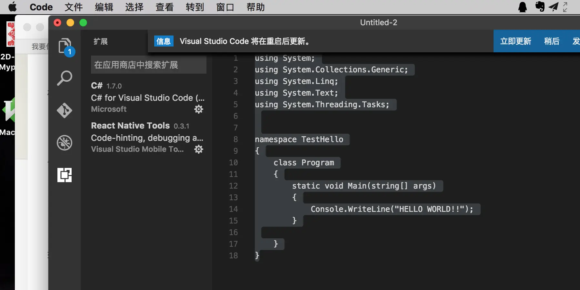
Task: Open the 编辑 menu
Action: (104, 7)
